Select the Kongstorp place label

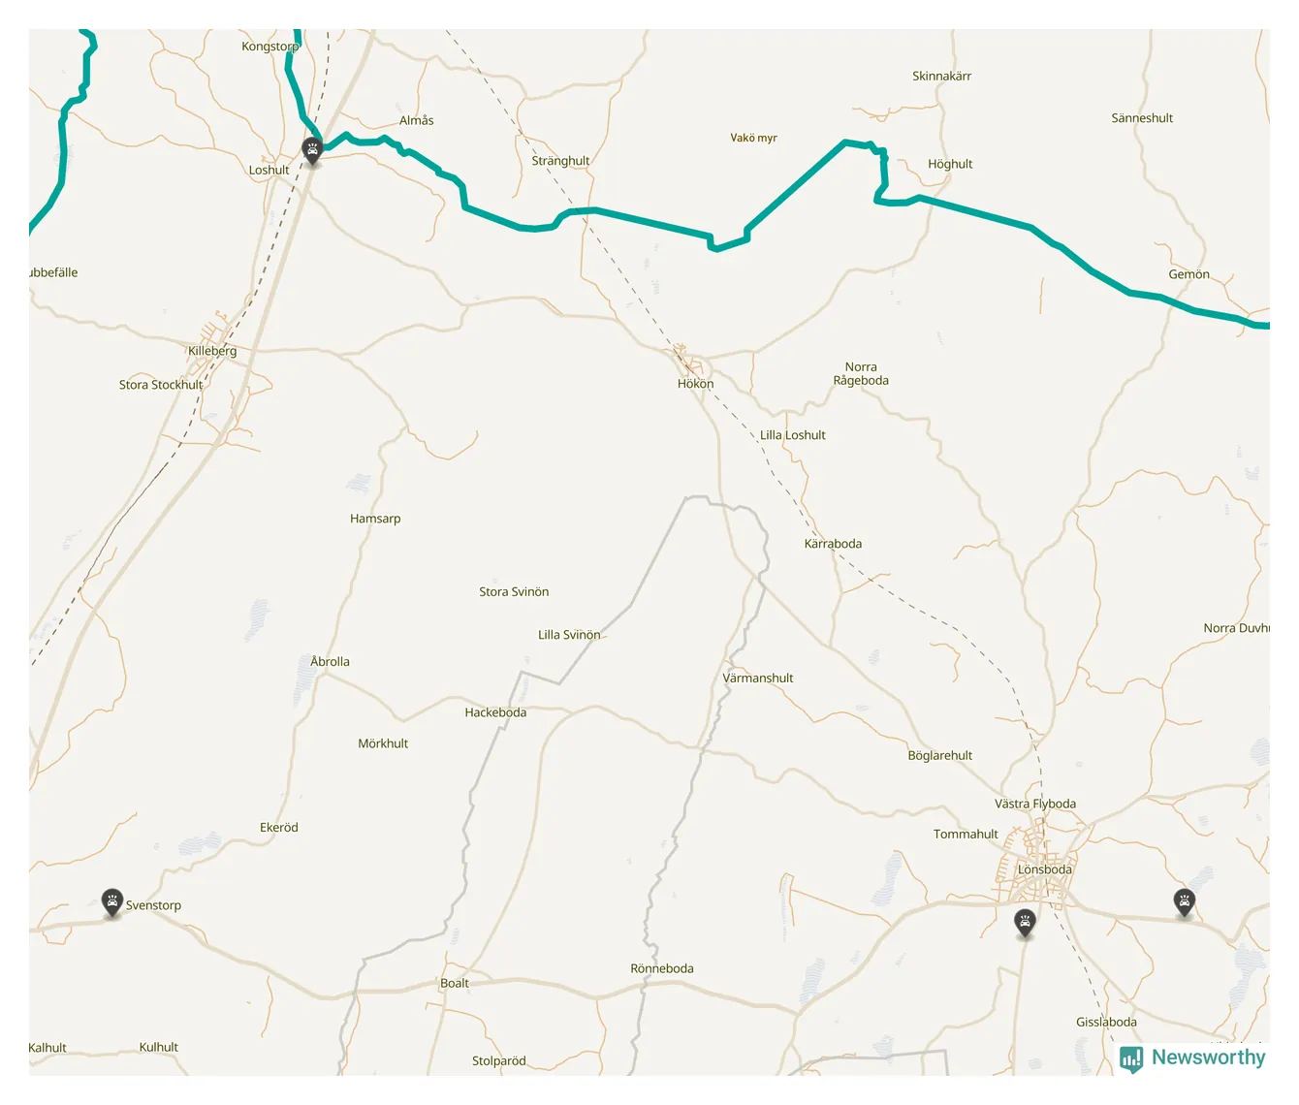coord(270,47)
